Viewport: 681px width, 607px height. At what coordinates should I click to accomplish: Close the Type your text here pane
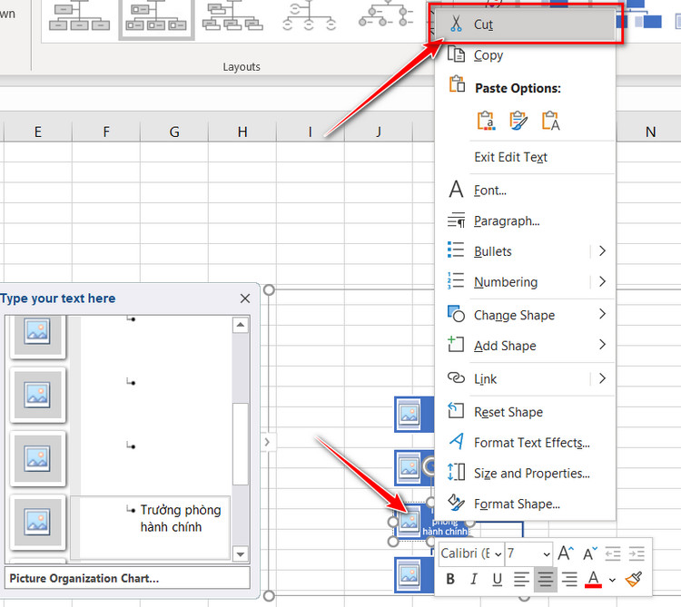click(245, 299)
